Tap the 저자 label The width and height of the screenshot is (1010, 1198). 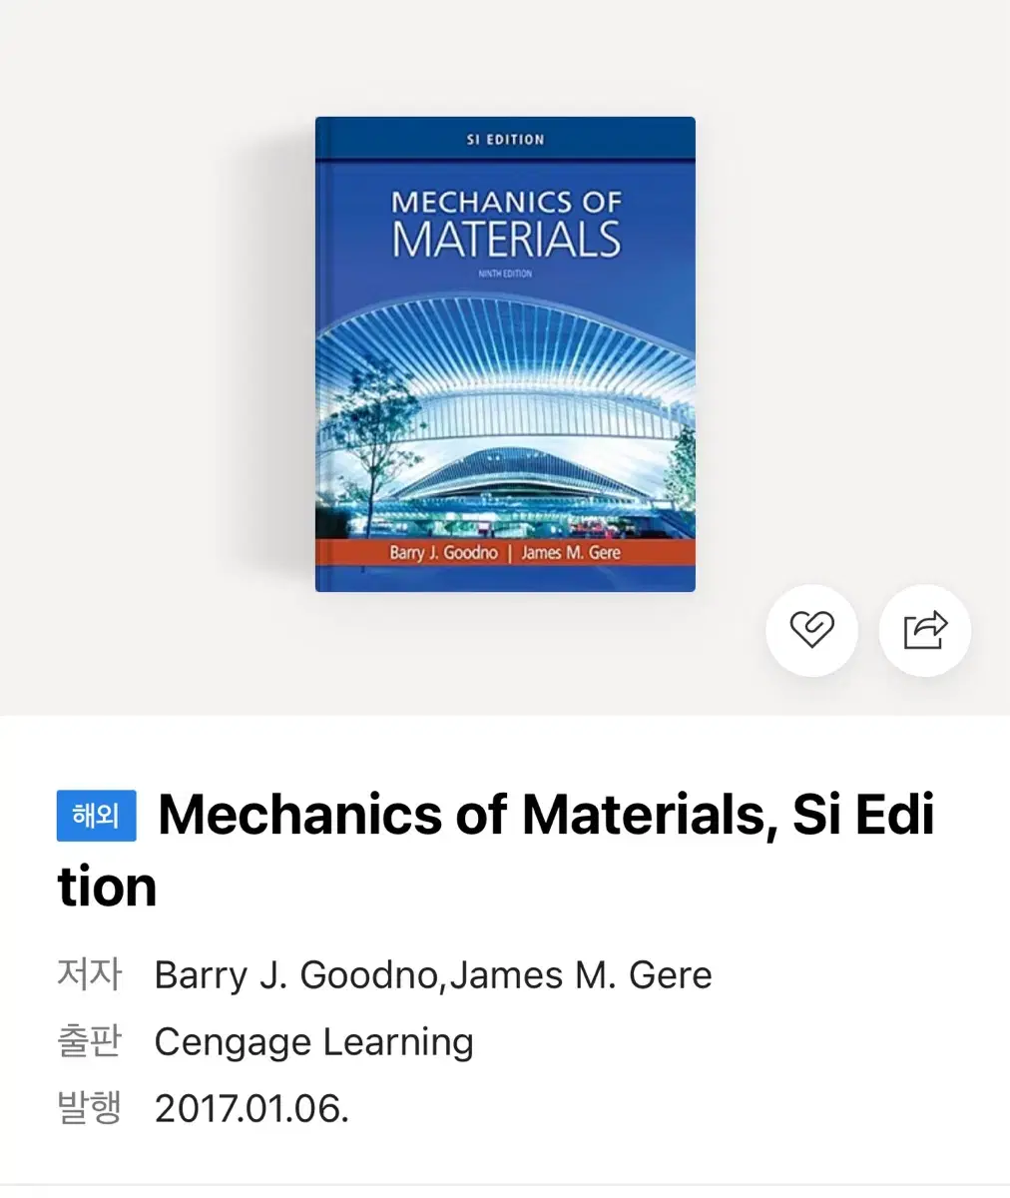click(x=89, y=974)
